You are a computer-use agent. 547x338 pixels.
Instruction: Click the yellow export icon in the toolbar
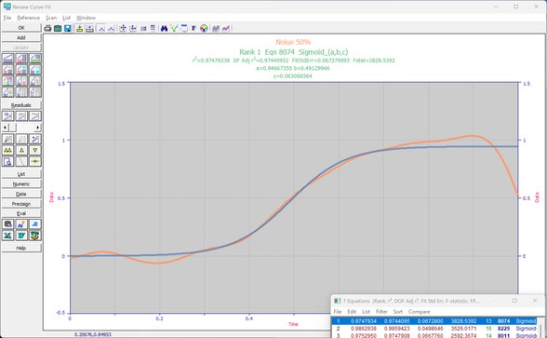click(80, 28)
